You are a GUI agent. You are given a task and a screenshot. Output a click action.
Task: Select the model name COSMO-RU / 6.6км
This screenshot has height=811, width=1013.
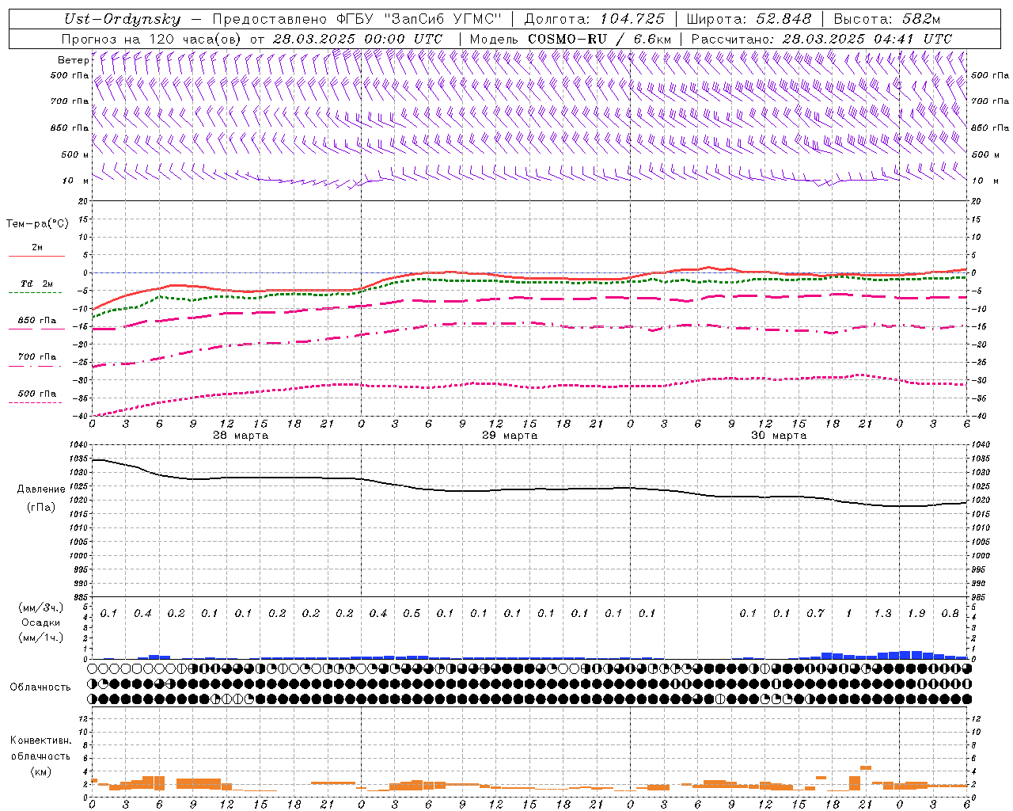pos(600,39)
